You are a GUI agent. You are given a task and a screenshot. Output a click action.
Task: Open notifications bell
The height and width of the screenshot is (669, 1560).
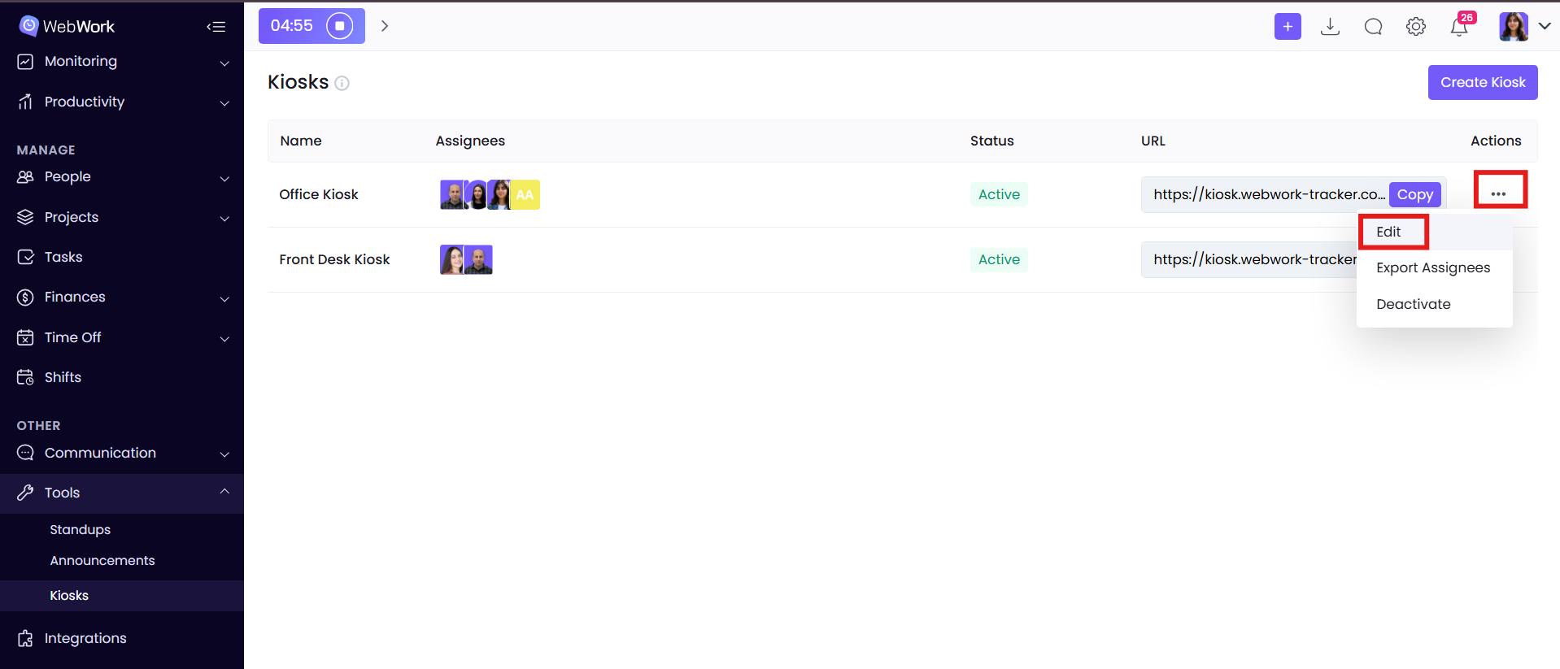pyautogui.click(x=1459, y=27)
